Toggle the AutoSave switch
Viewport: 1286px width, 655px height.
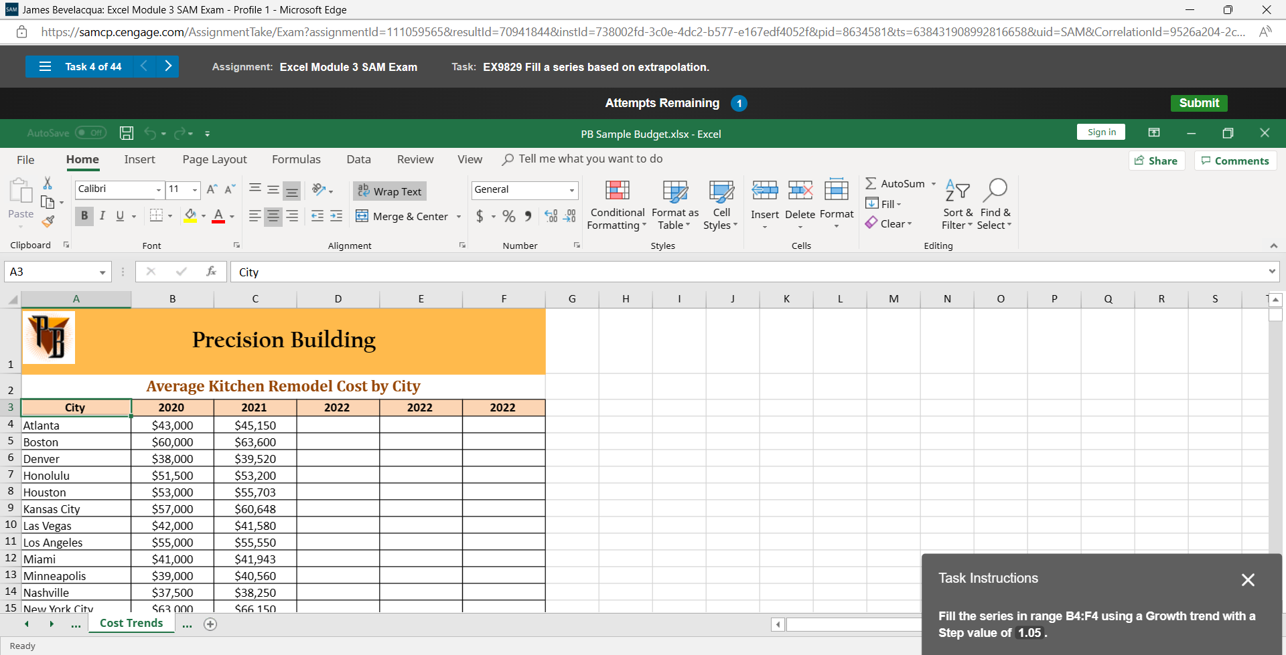click(90, 133)
